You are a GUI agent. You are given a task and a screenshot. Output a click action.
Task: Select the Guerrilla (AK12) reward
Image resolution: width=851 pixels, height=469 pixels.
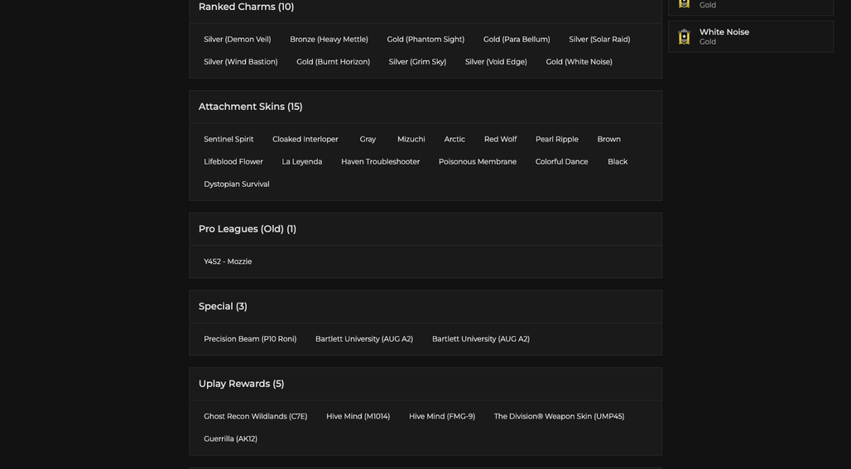pyautogui.click(x=231, y=438)
